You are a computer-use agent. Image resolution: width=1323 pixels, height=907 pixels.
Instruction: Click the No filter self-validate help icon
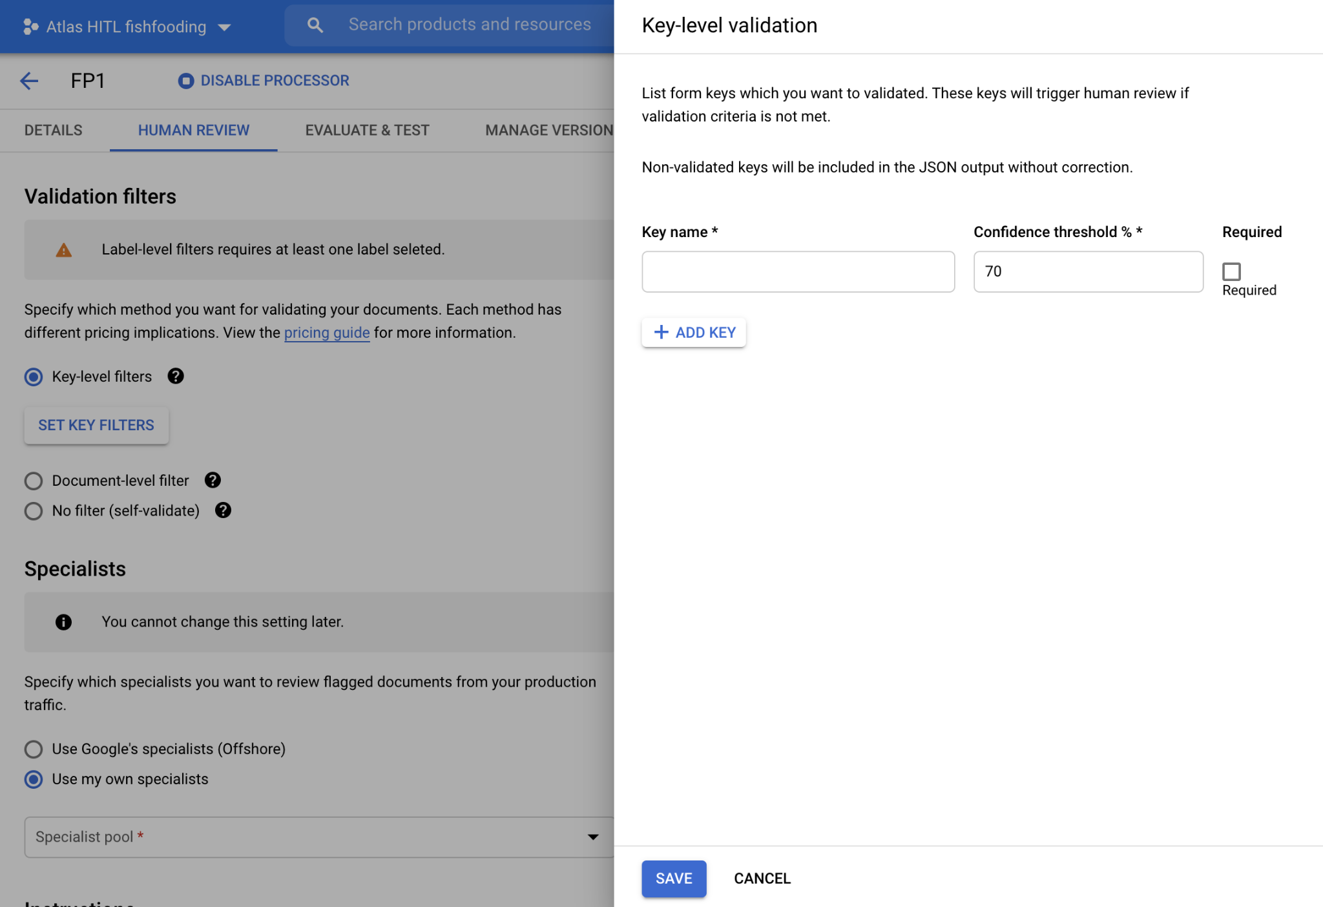coord(223,510)
